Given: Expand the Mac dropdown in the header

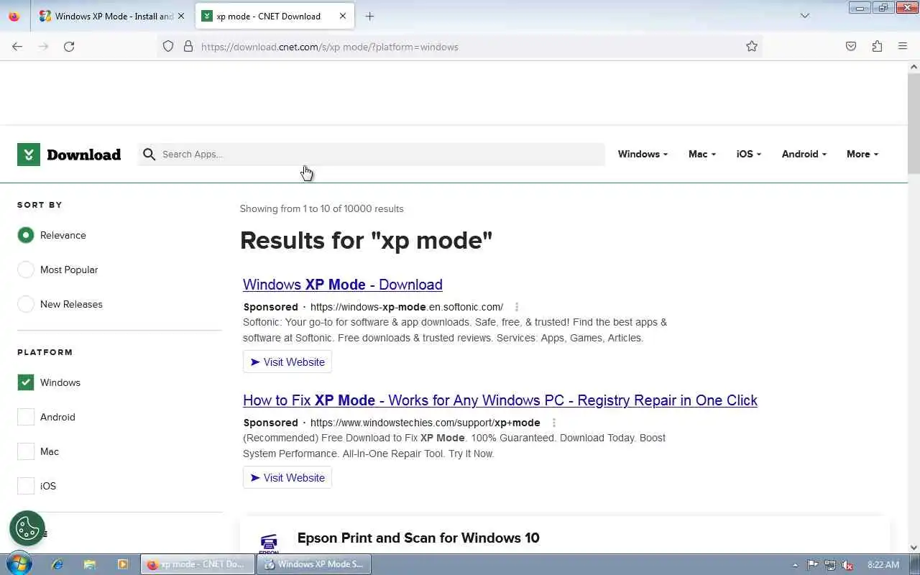Looking at the screenshot, I should pos(701,154).
